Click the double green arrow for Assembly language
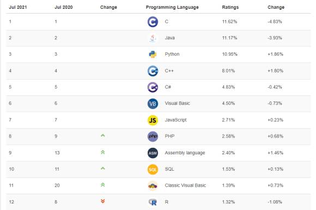The image size is (316, 210). [103, 152]
